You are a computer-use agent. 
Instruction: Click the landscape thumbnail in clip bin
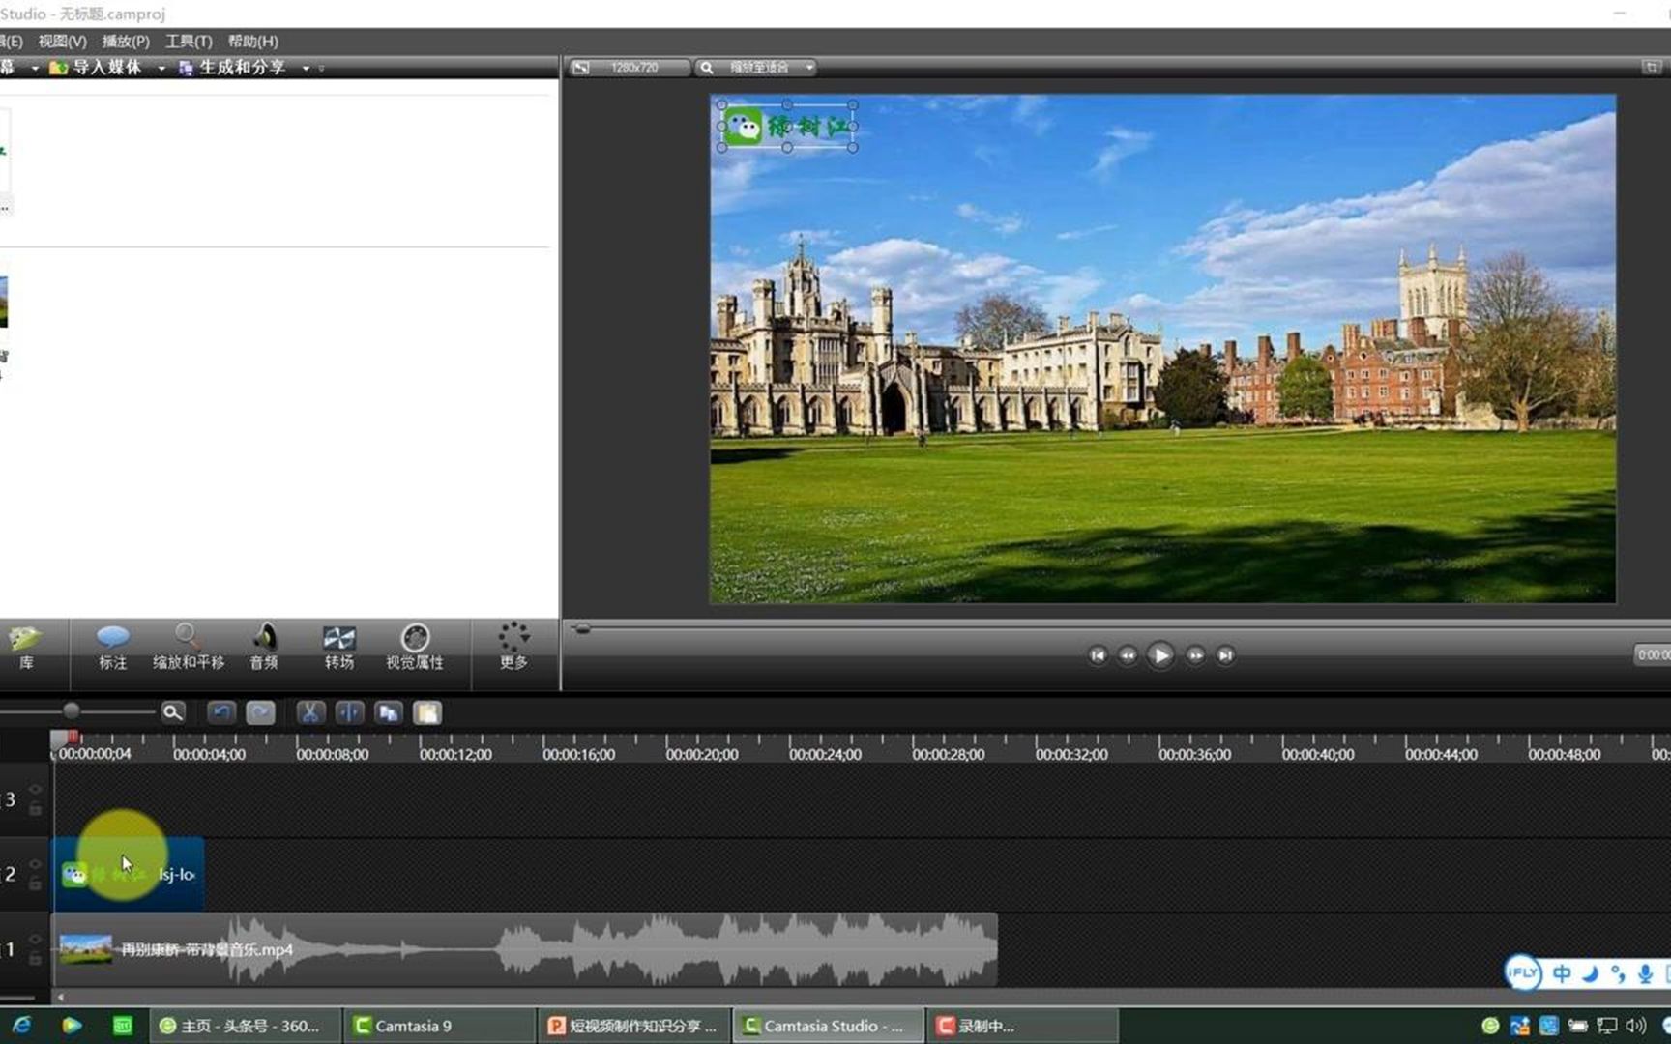point(3,302)
